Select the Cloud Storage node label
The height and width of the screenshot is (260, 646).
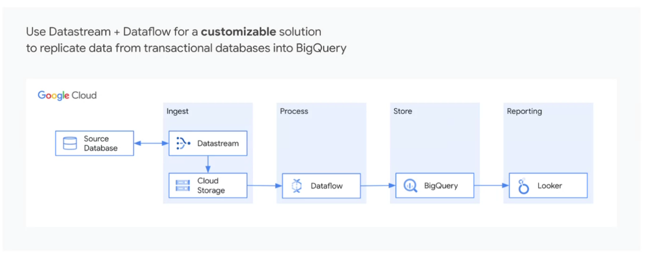coord(211,186)
